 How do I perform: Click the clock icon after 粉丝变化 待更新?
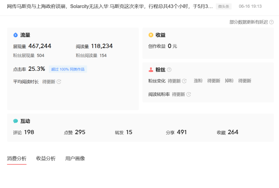pyautogui.click(x=184, y=81)
